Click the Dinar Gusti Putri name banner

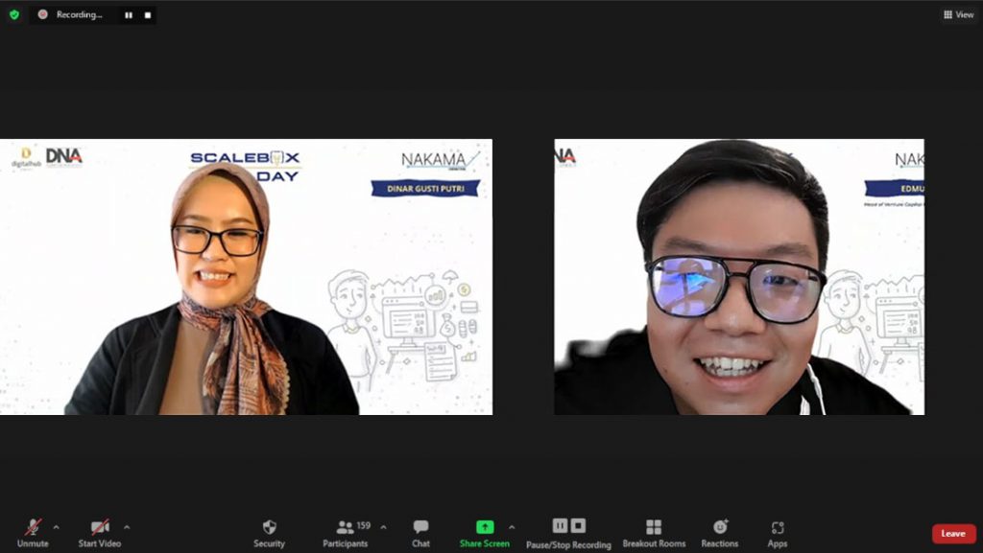pos(425,188)
